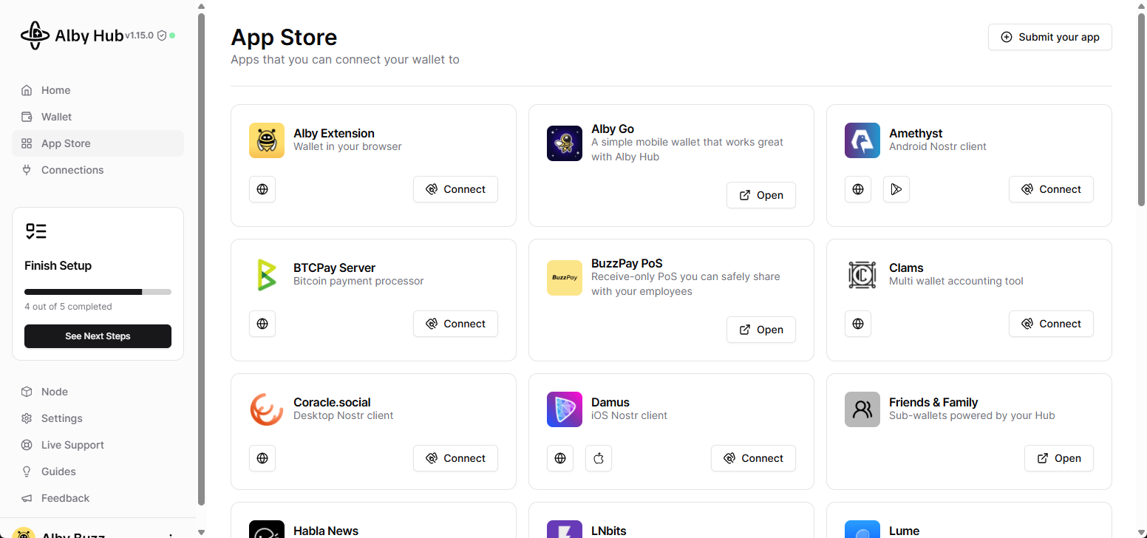Image resolution: width=1147 pixels, height=538 pixels.
Task: Click the Coracle.social orange logo
Action: (267, 409)
